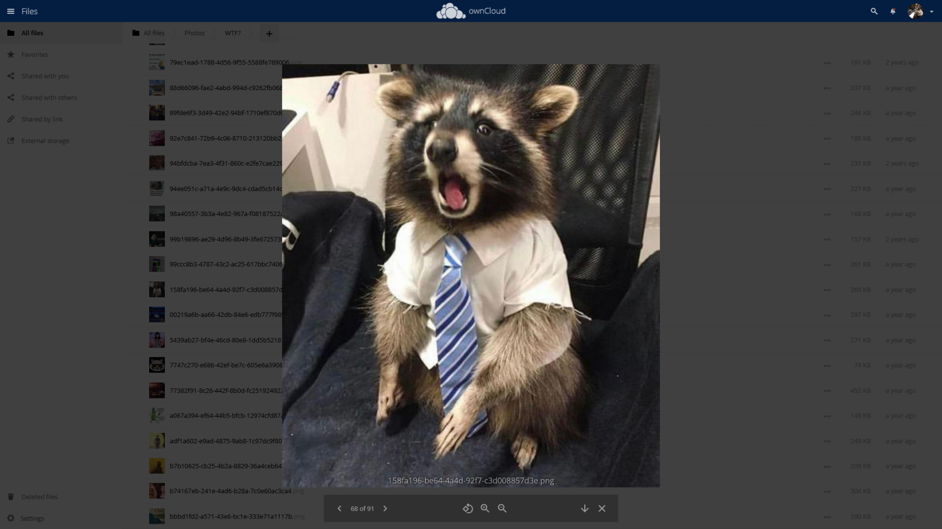942x529 pixels.
Task: Zoom in on the displayed image
Action: click(485, 508)
